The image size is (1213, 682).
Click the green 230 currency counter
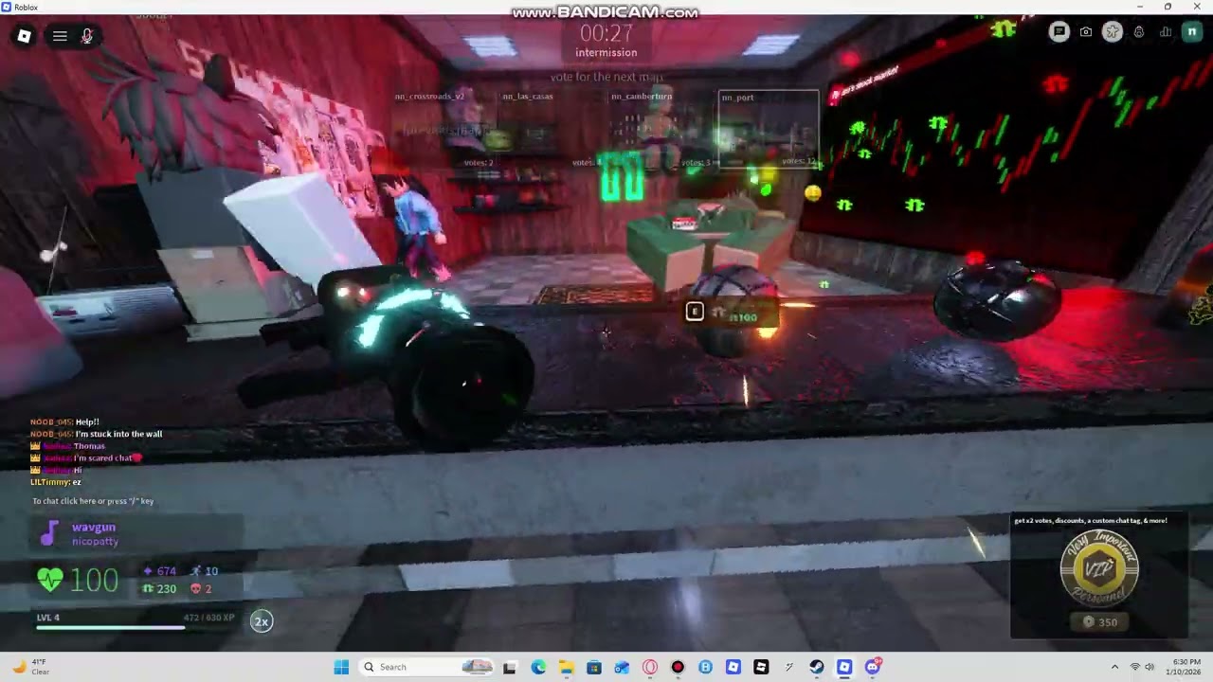point(159,589)
